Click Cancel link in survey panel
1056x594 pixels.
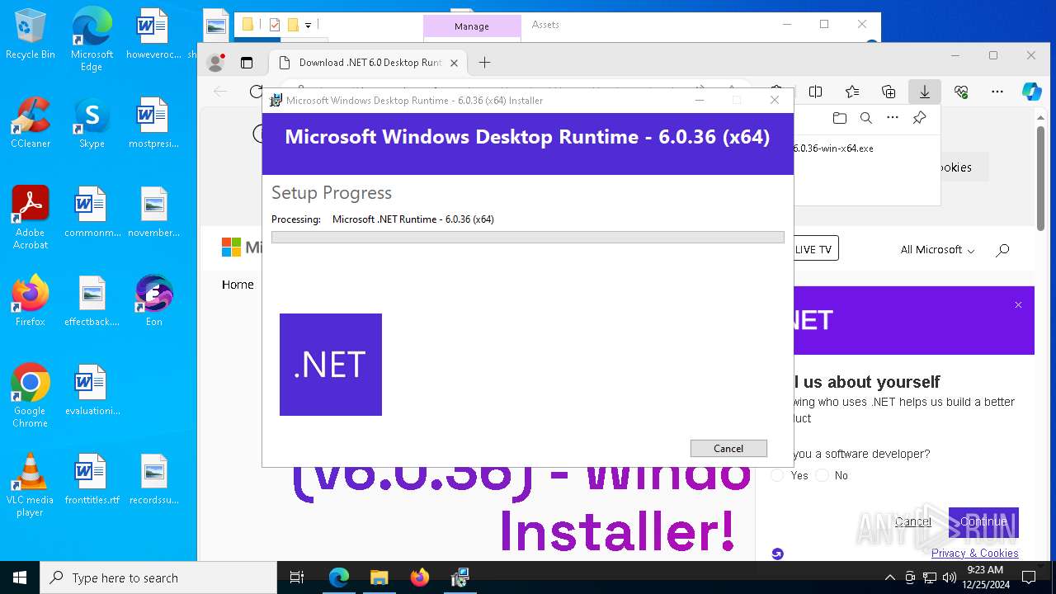[912, 521]
